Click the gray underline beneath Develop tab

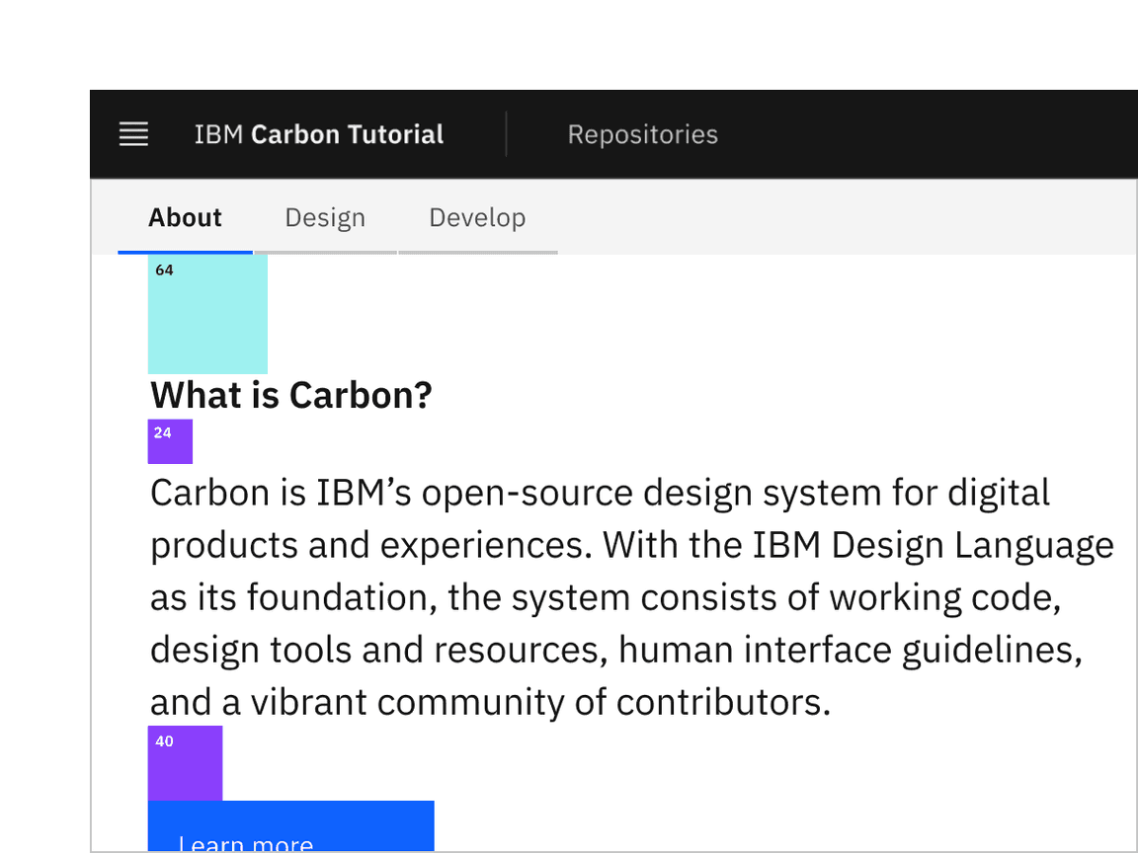coord(478,252)
